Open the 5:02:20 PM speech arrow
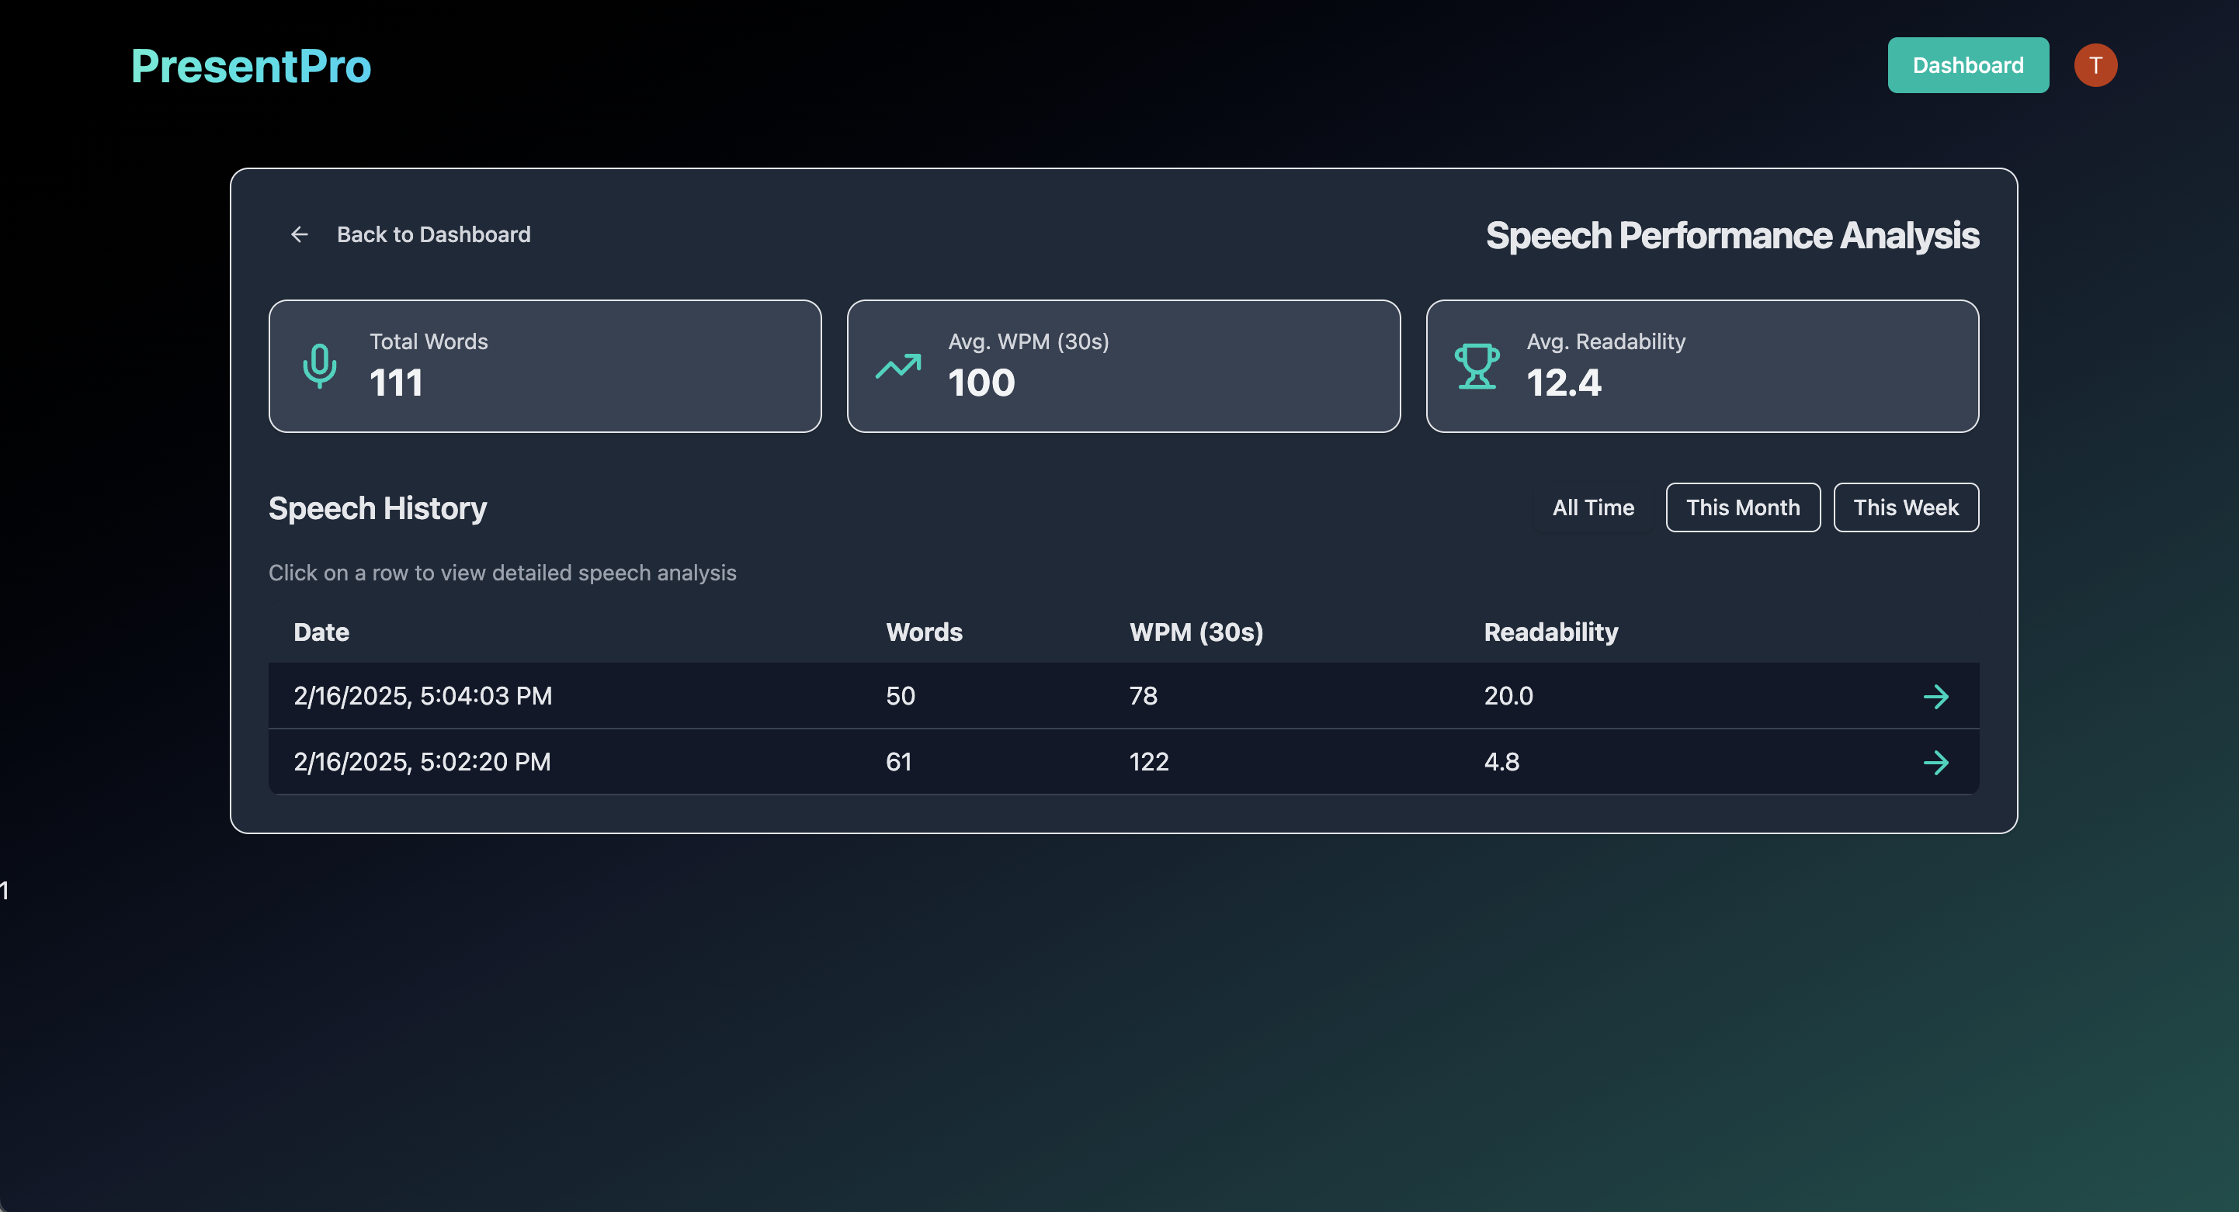Viewport: 2239px width, 1212px height. pos(1935,762)
